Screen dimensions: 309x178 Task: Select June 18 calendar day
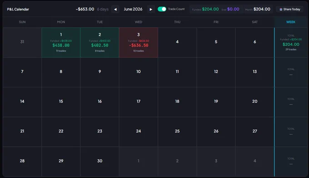[x=177, y=102]
